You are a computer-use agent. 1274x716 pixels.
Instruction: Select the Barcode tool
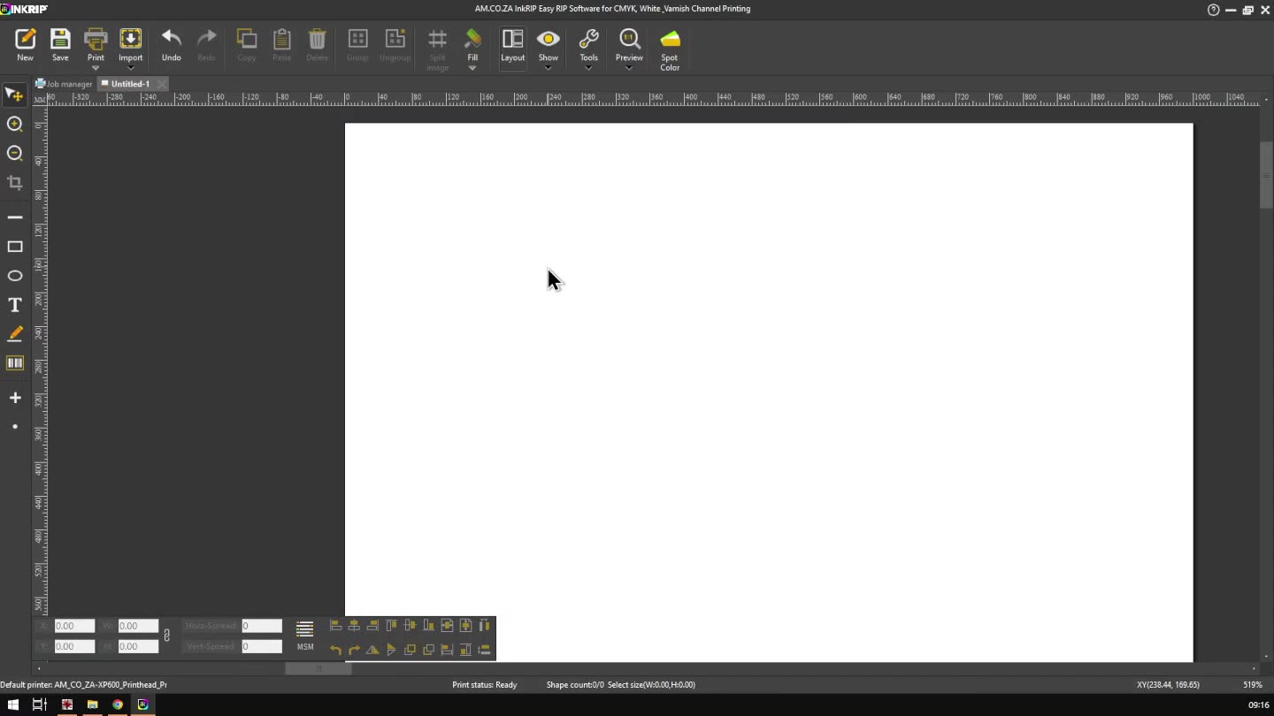(x=15, y=363)
